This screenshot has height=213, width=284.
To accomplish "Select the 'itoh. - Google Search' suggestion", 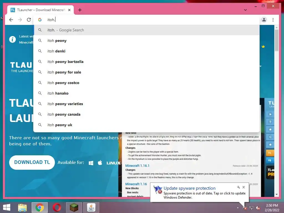I will pyautogui.click(x=147, y=30).
